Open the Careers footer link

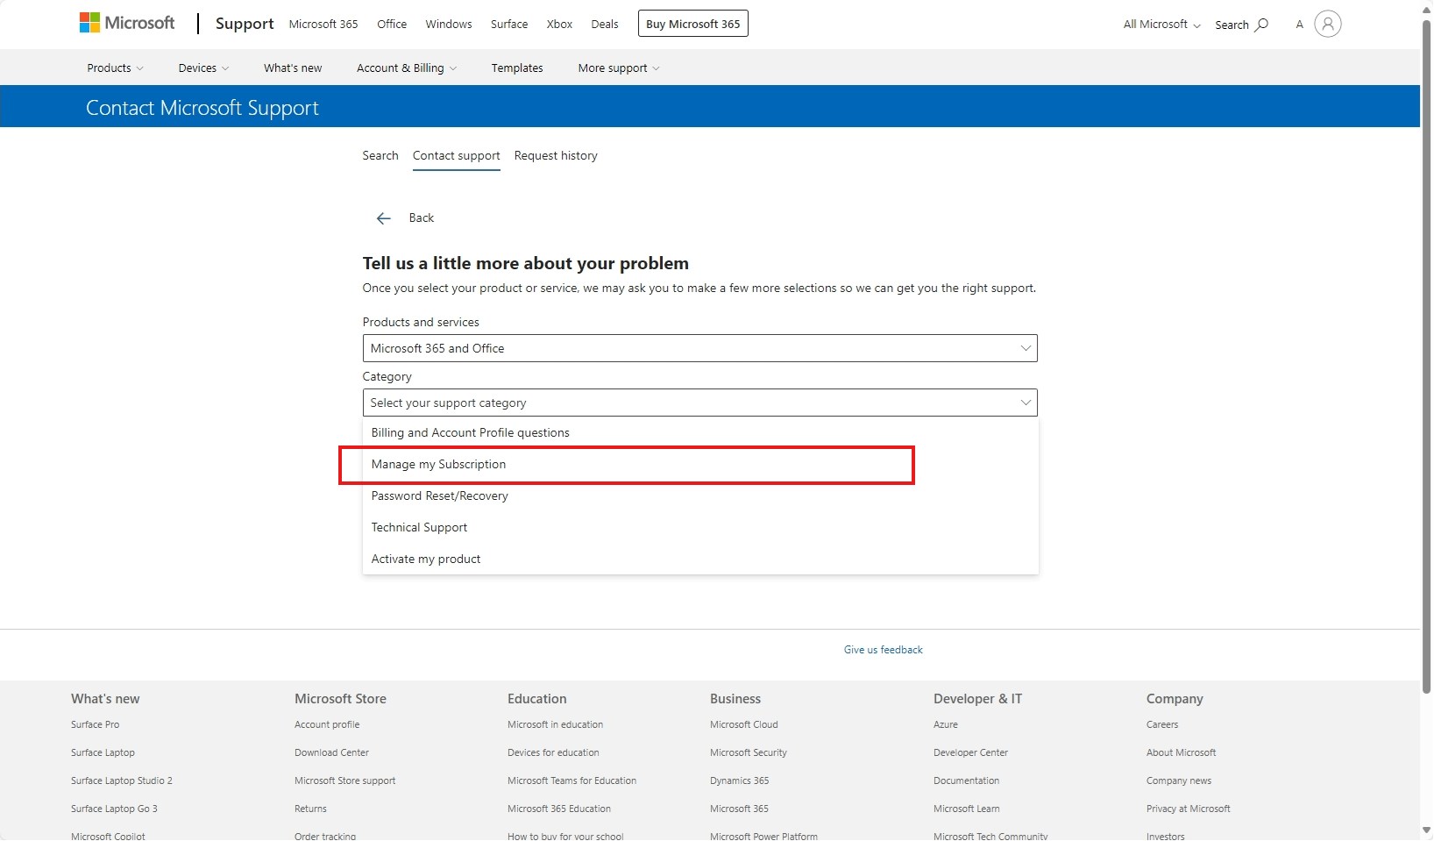1162,724
